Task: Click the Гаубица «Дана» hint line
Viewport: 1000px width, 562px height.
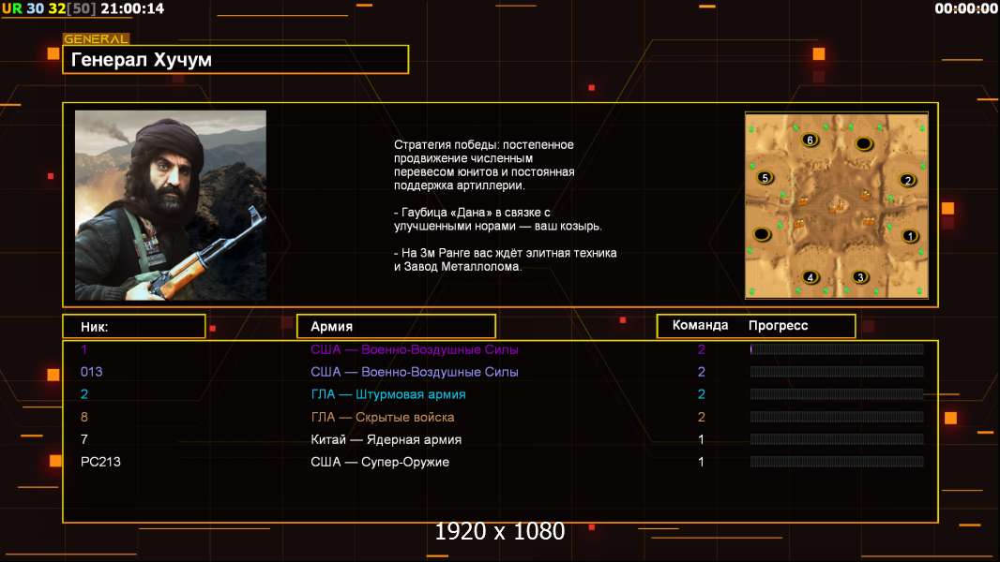Action: pos(497,219)
